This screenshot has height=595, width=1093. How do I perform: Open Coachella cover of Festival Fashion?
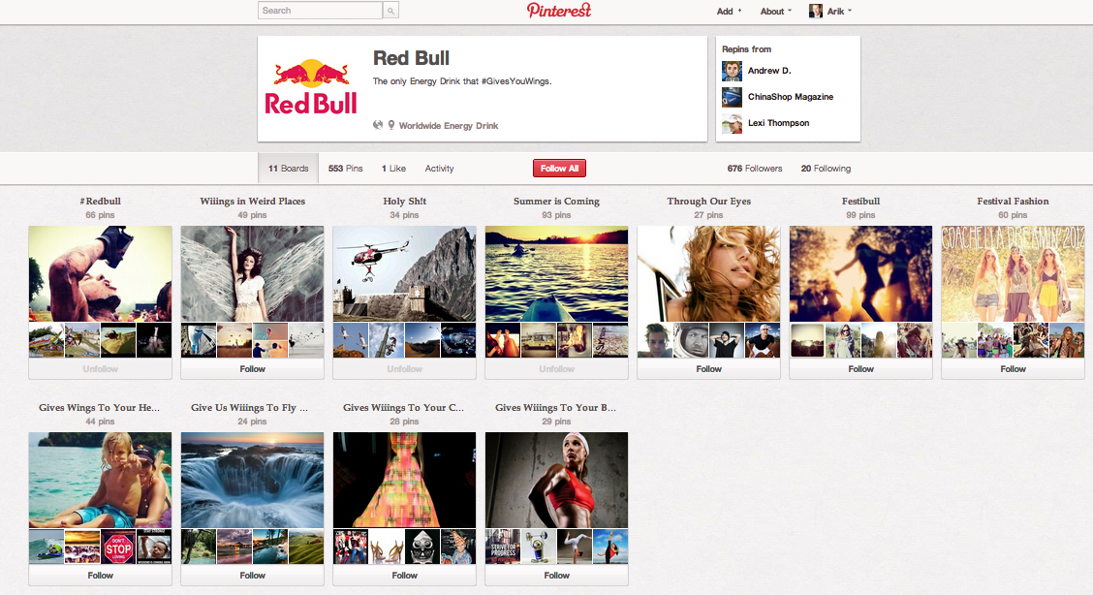point(1013,273)
